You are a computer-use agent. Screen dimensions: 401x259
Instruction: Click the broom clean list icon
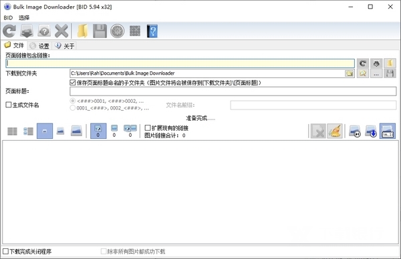click(335, 131)
